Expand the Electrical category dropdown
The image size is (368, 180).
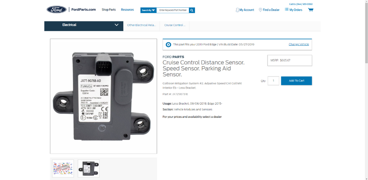(84, 25)
